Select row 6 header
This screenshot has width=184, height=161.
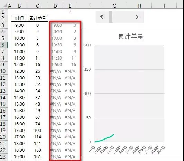tap(3, 45)
